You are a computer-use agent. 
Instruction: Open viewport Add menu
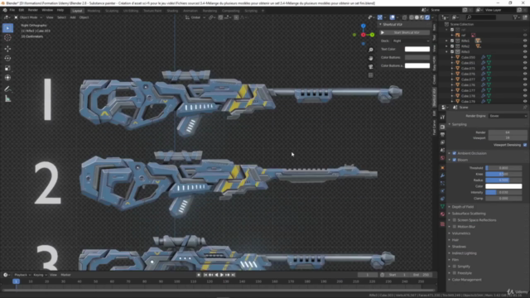[73, 17]
